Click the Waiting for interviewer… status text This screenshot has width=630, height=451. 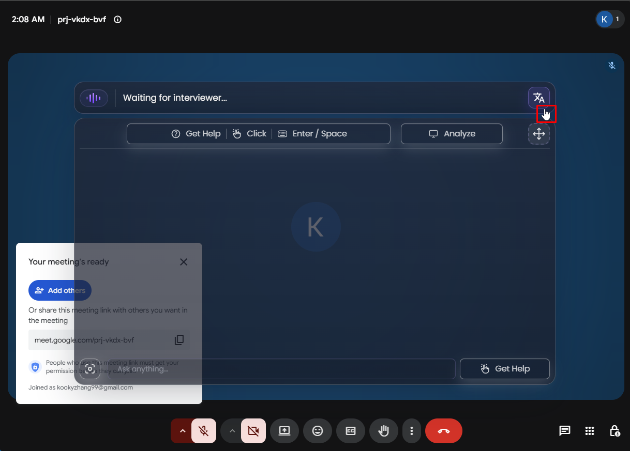175,98
